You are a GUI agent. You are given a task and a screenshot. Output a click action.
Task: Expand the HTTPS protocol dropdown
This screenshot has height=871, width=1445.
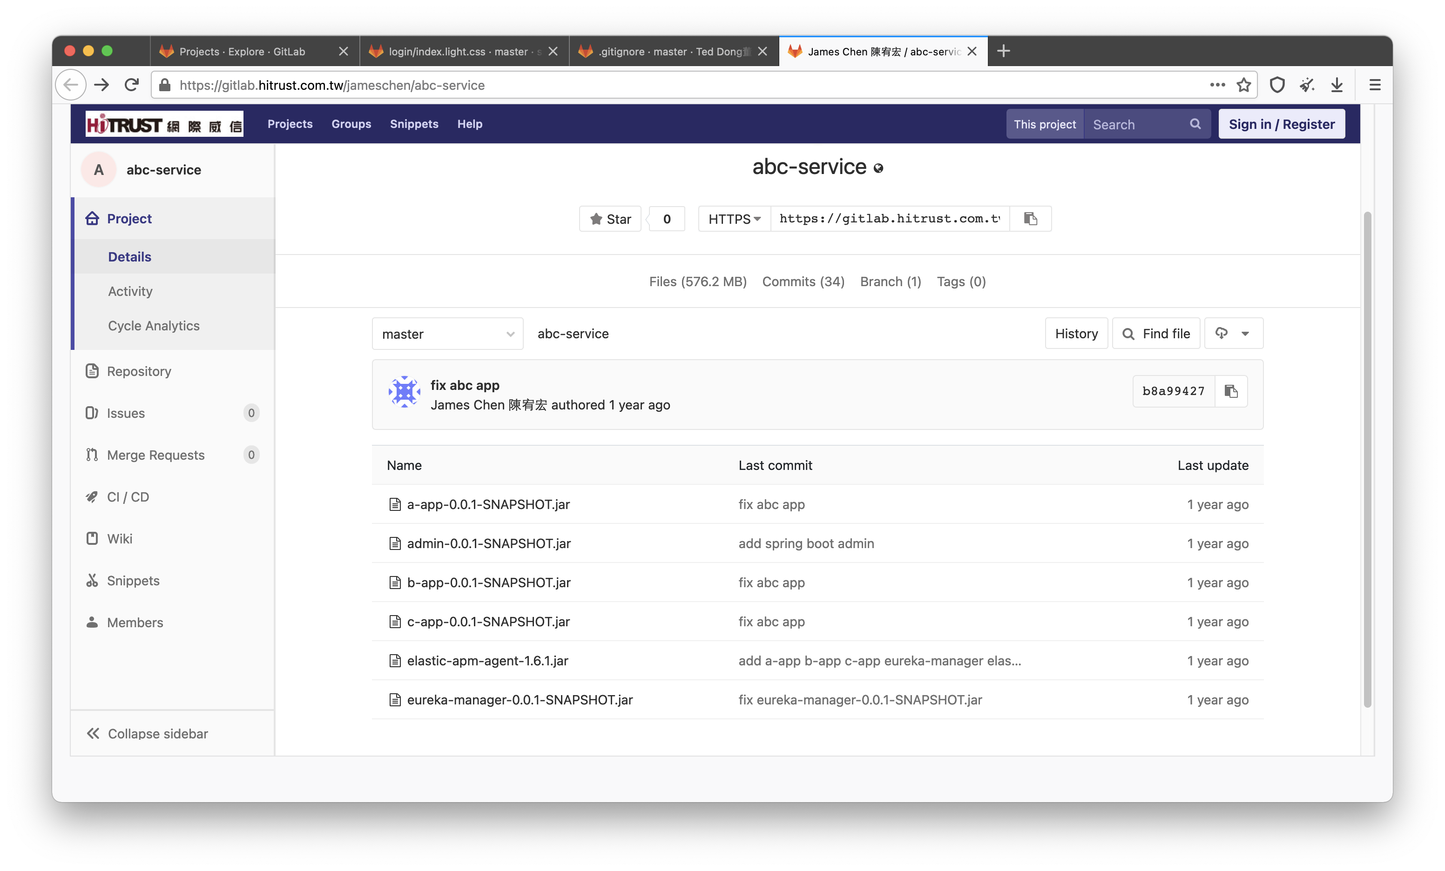coord(734,219)
